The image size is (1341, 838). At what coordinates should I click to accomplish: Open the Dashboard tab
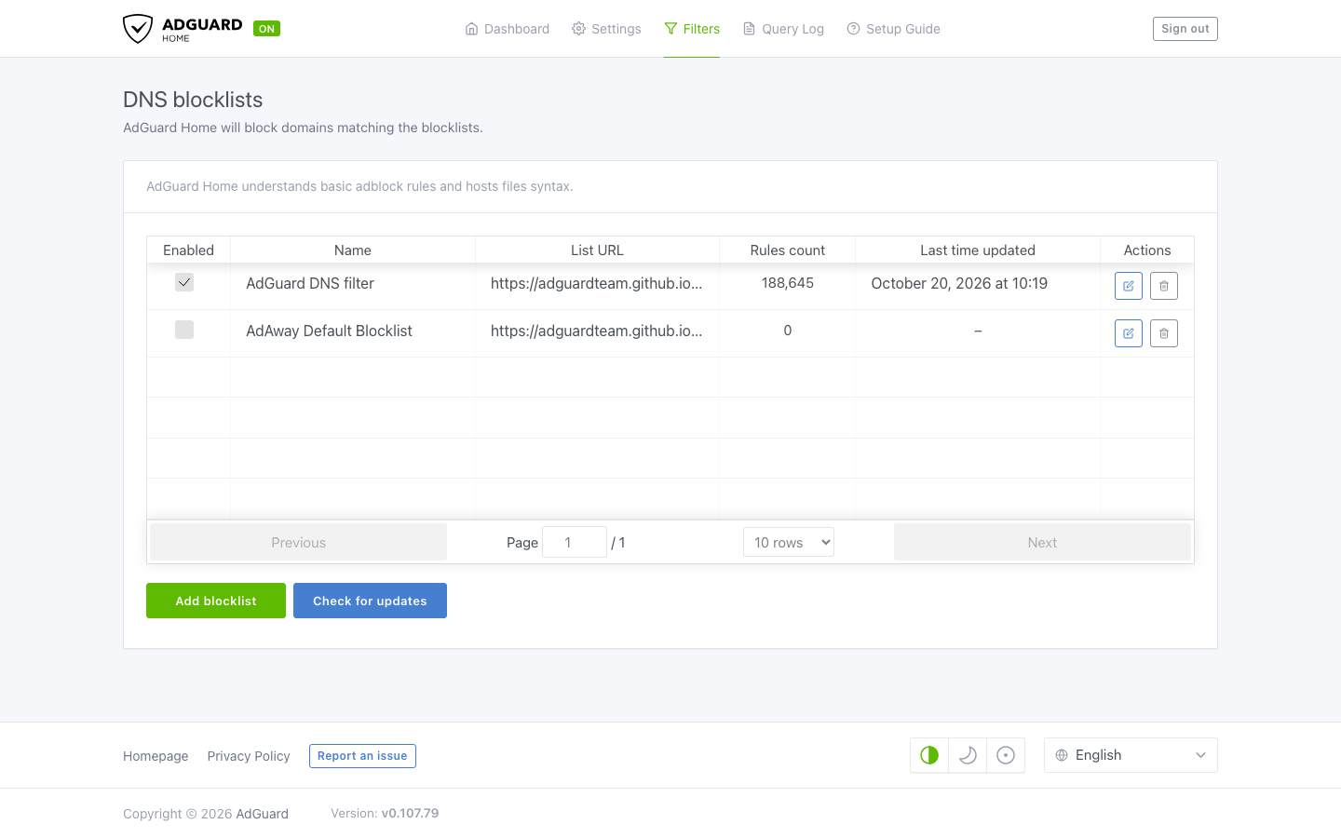pos(508,29)
